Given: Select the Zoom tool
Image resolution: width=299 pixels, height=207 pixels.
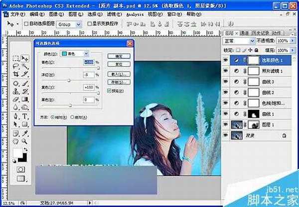Looking at the screenshot, I should 25,141.
